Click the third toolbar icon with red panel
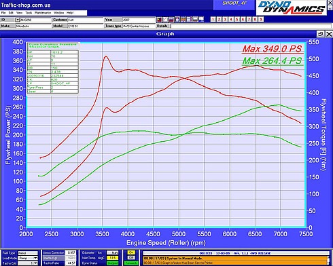Viewport: 333px width, 266px height. coord(171,20)
